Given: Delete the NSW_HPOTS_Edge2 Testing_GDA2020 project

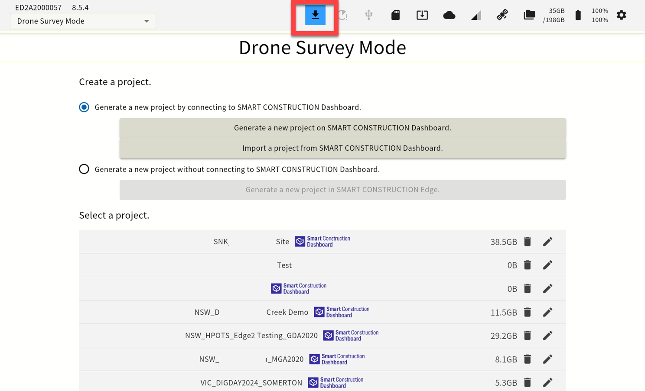Looking at the screenshot, I should pyautogui.click(x=528, y=336).
